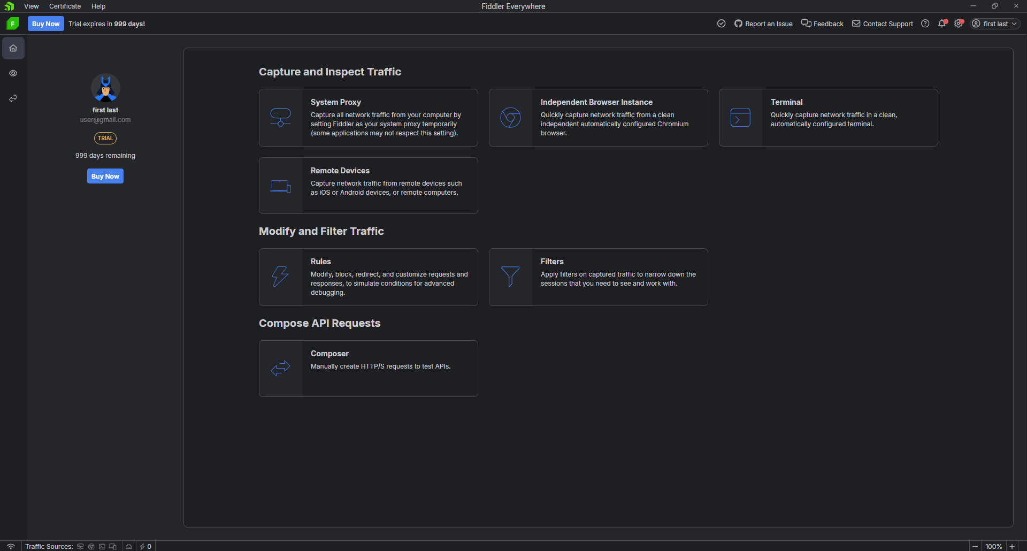Click the Remote Devices laptop icon
1027x551 pixels.
coord(281,186)
